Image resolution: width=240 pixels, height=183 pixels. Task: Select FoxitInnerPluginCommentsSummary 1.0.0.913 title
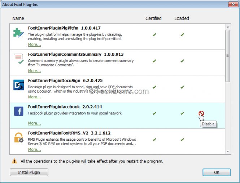point(76,55)
